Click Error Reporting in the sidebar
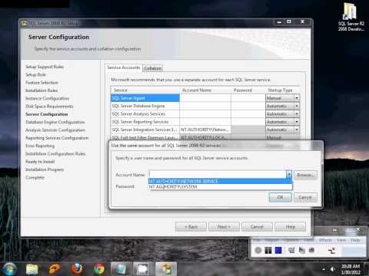The width and height of the screenshot is (369, 276). (40, 146)
